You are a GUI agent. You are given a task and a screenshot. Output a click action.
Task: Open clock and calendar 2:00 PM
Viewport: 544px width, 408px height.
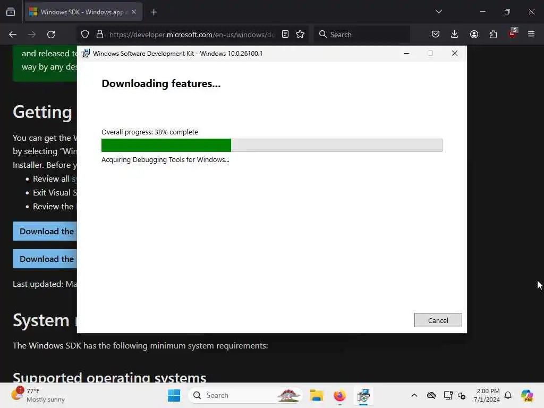tap(487, 395)
